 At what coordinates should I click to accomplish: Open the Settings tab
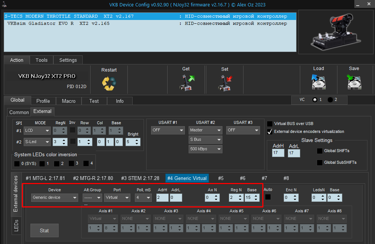[68, 60]
